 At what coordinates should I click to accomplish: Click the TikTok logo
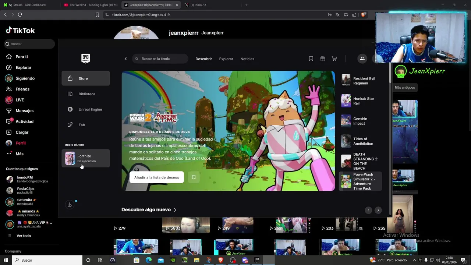coord(20,31)
